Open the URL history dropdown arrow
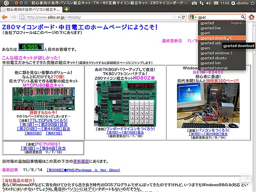 tap(179, 17)
